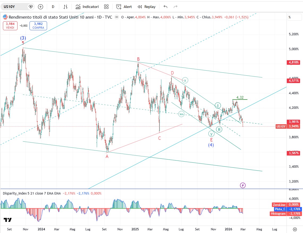Click the VENDI 3,984 sell button

(x=10, y=26)
